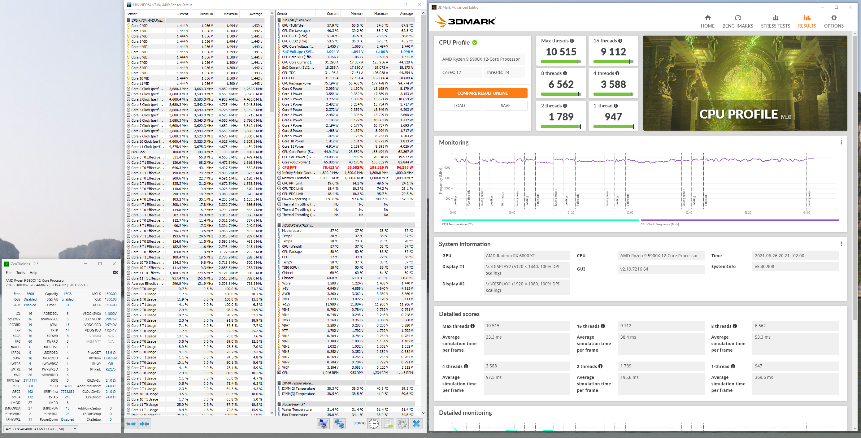Take screenshot with ZenTimings camera icon
Screen dimensions: 861x438
coord(116,273)
